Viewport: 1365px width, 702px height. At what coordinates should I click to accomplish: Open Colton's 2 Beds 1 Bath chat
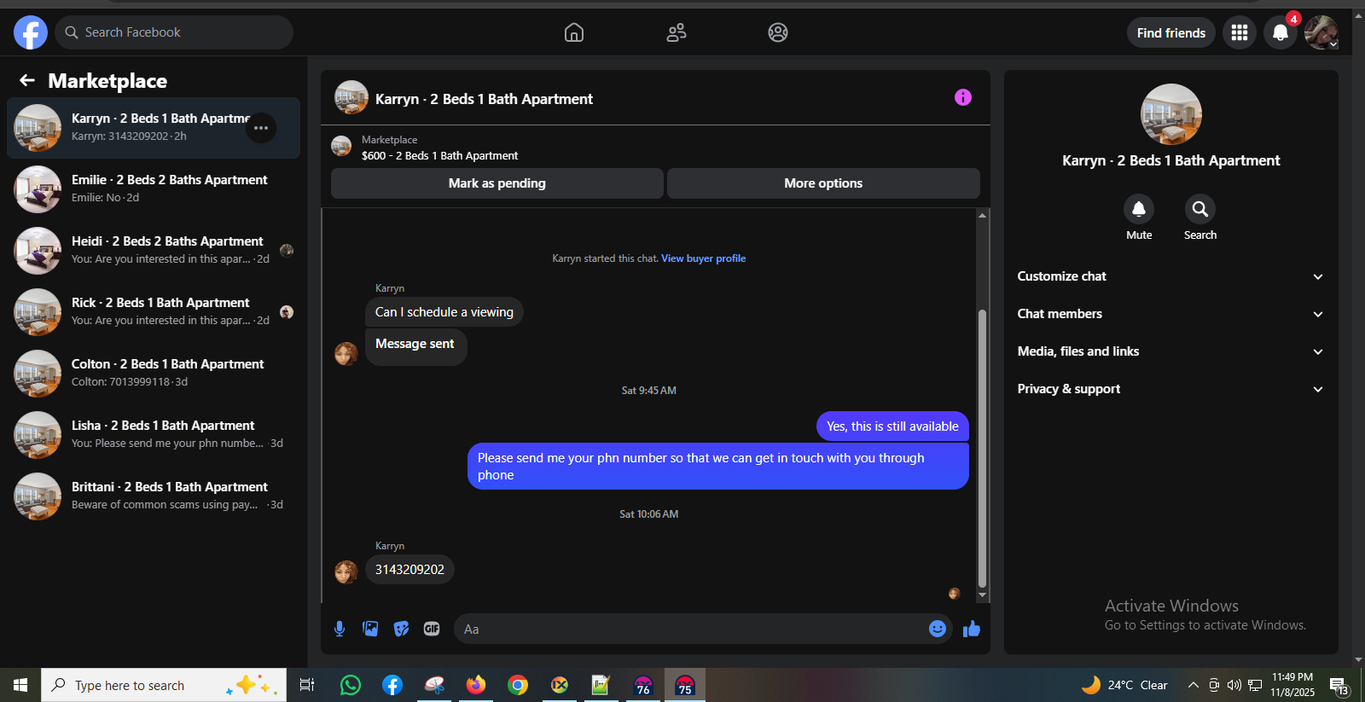point(154,374)
